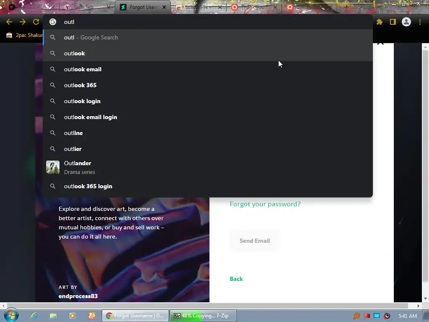
Task: Open the 5:41 AM system clock
Action: coord(408,316)
